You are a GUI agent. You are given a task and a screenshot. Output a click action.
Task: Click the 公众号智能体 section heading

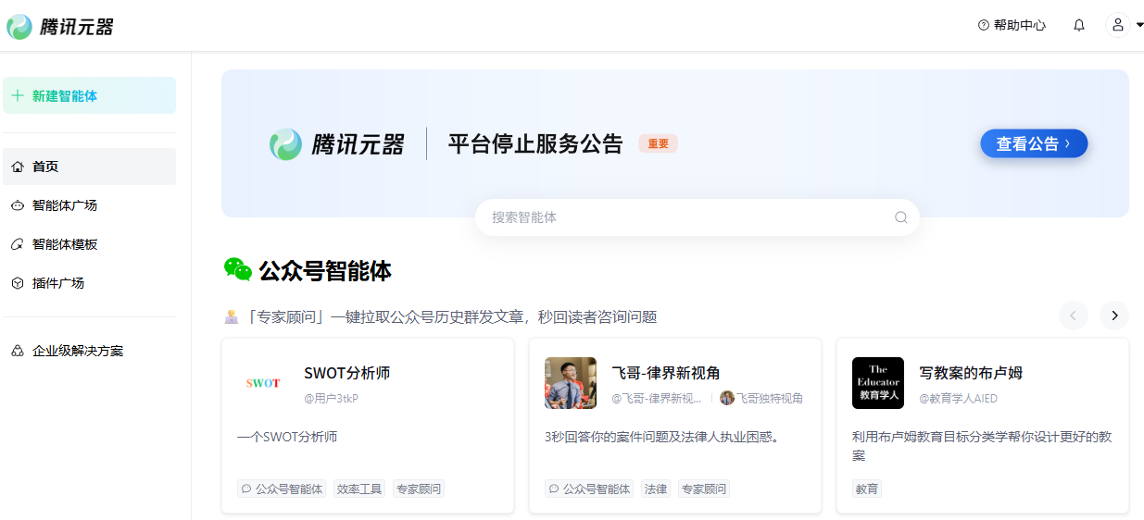click(x=325, y=271)
